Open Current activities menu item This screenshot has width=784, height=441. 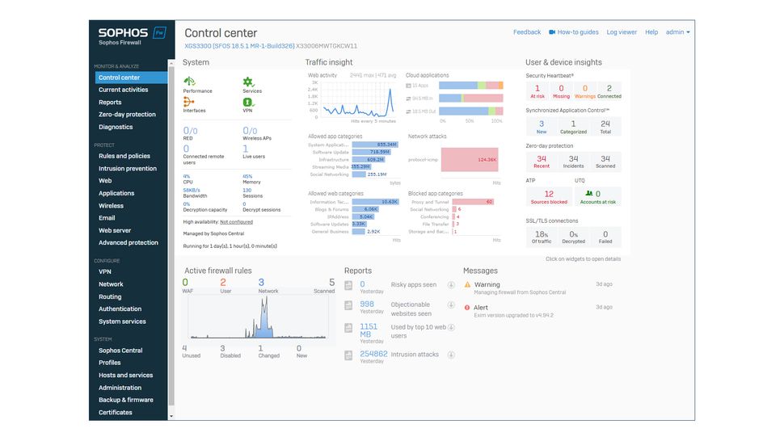pos(123,90)
